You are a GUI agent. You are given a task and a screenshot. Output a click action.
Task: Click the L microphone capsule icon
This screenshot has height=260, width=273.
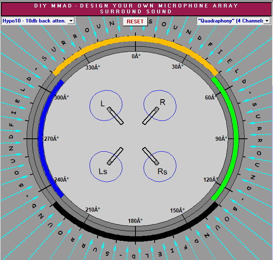click(115, 115)
